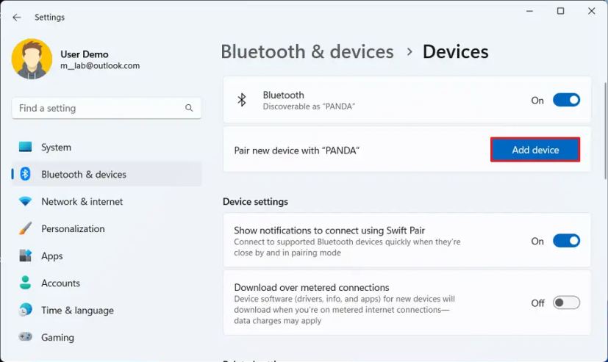The width and height of the screenshot is (608, 362).
Task: Click the Gaming controller icon
Action: coord(26,337)
